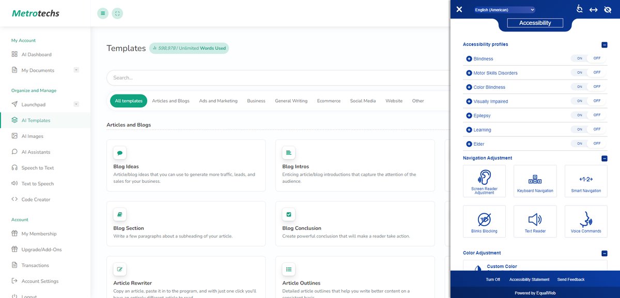Open the Accessibility Statement link
This screenshot has height=298, width=620.
(529, 279)
